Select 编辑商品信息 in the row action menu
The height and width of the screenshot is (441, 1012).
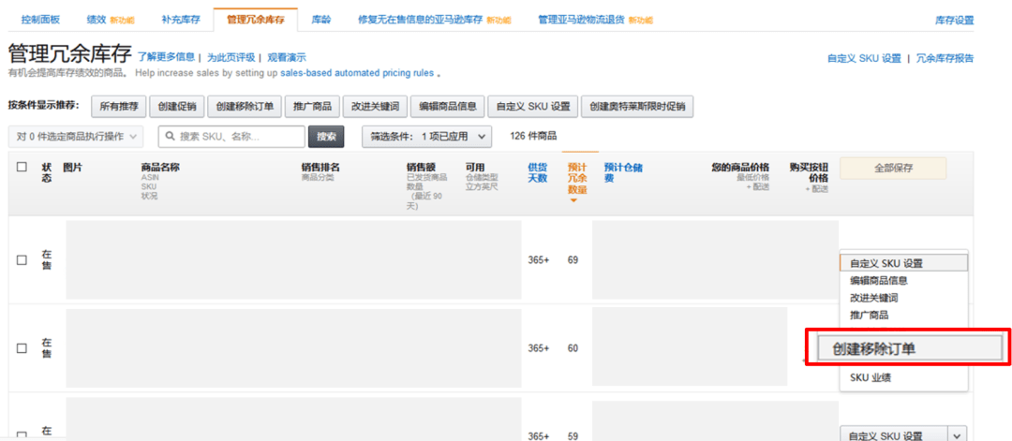878,281
